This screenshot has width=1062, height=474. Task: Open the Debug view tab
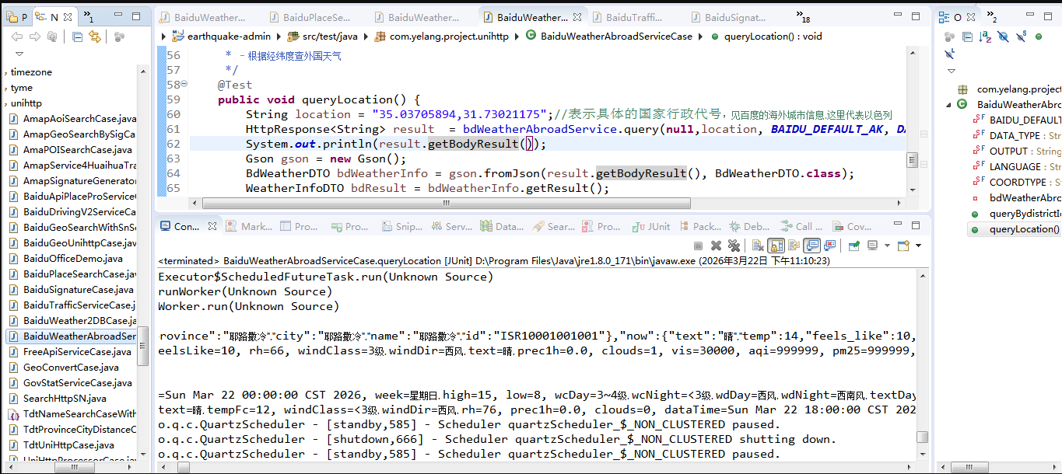[x=748, y=226]
